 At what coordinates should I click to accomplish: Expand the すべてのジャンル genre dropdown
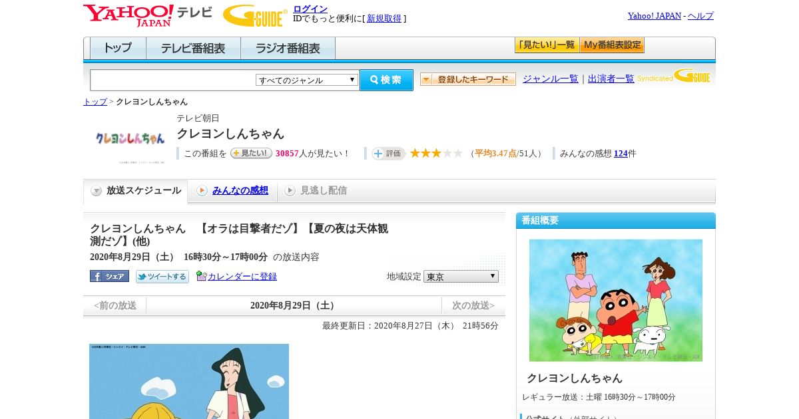(307, 80)
